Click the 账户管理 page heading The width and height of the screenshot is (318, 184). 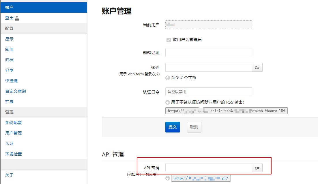pyautogui.click(x=117, y=11)
